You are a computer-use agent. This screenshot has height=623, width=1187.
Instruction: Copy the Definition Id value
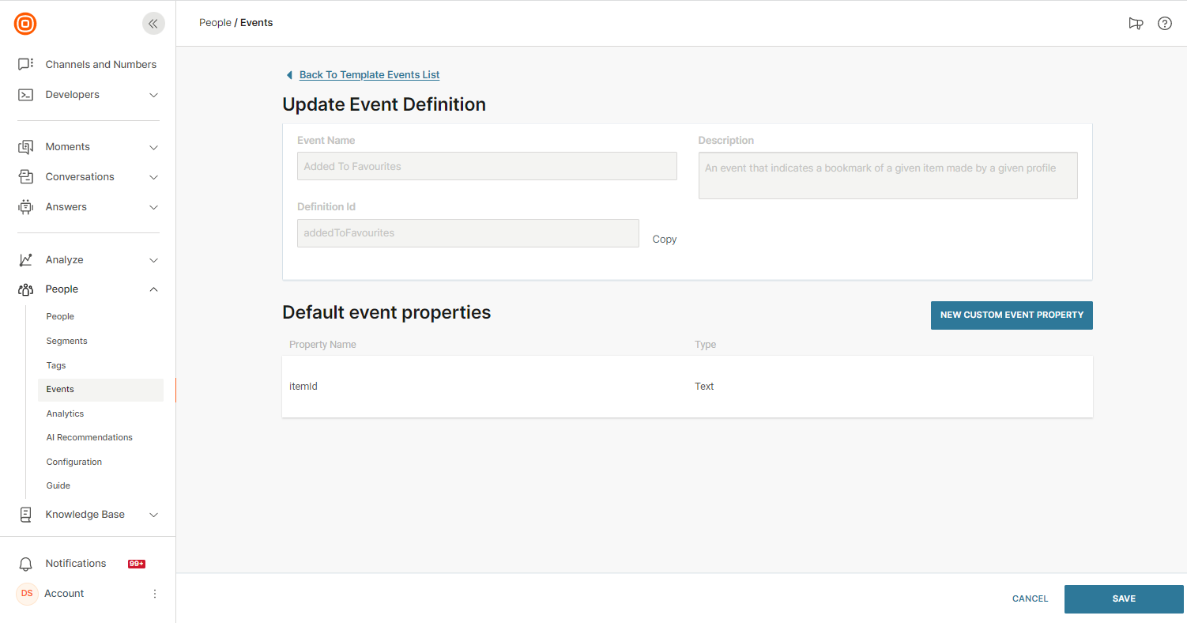[664, 240]
